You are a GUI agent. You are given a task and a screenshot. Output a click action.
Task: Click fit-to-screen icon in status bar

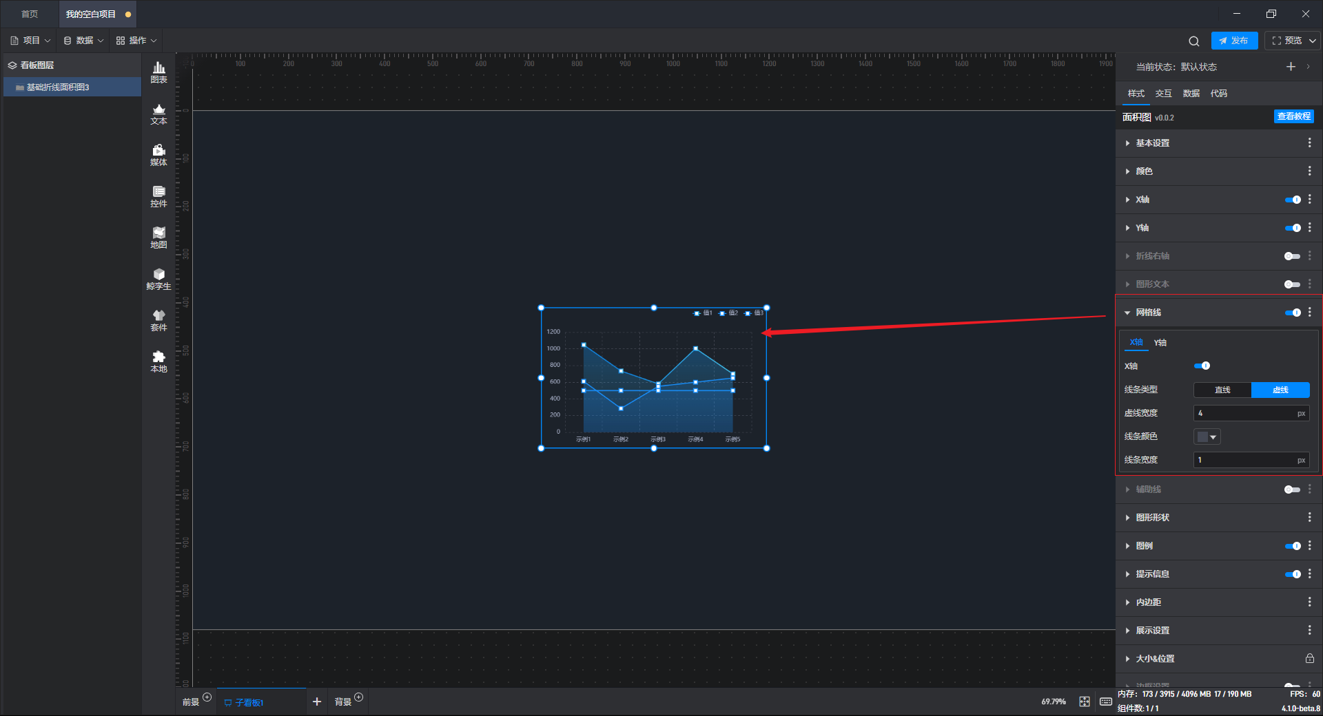coord(1085,702)
